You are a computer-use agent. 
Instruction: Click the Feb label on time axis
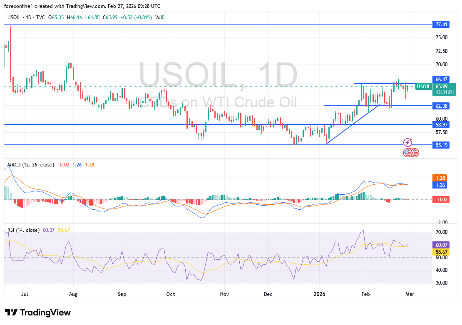[365, 294]
